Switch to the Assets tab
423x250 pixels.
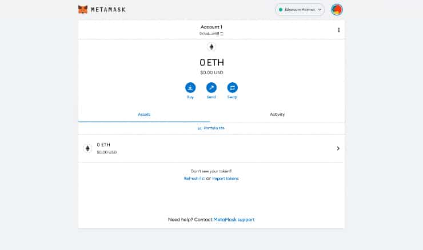click(x=144, y=115)
